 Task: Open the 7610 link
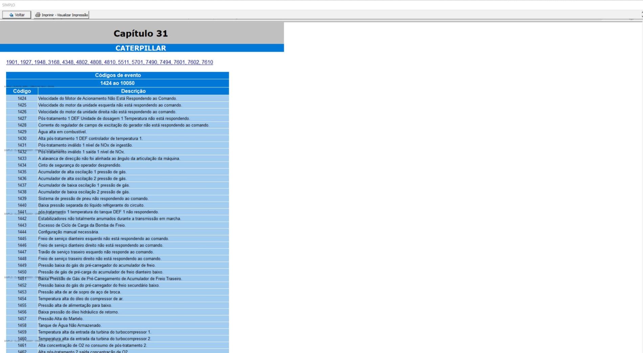(207, 62)
